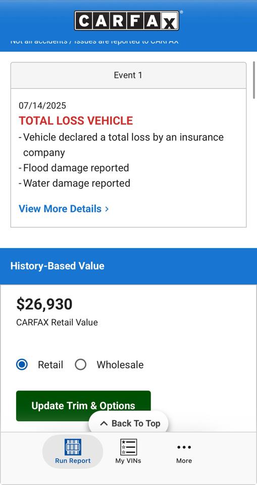
Task: Choose the Wholesale label option
Action: point(120,365)
